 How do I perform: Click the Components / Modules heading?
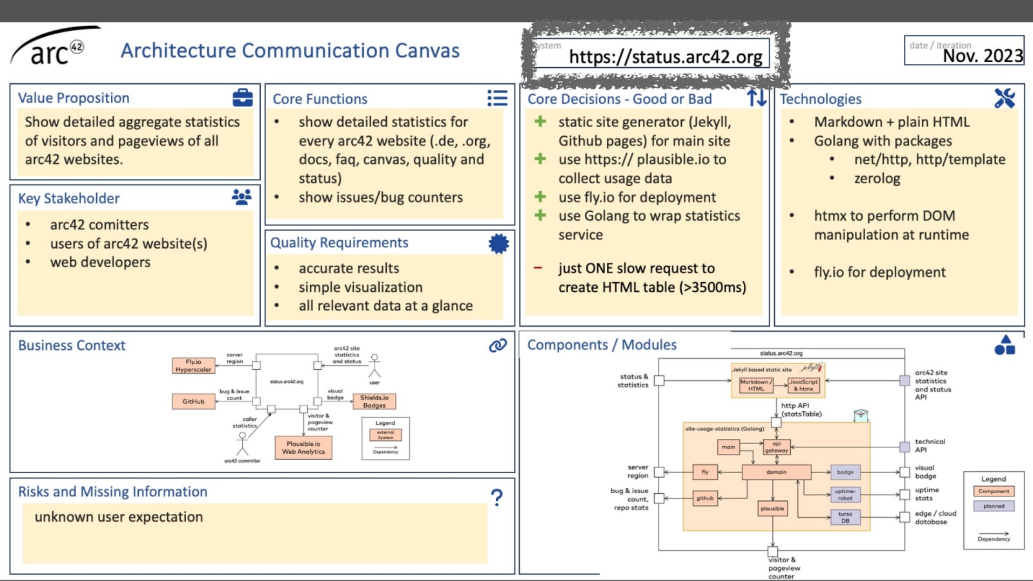tap(602, 345)
